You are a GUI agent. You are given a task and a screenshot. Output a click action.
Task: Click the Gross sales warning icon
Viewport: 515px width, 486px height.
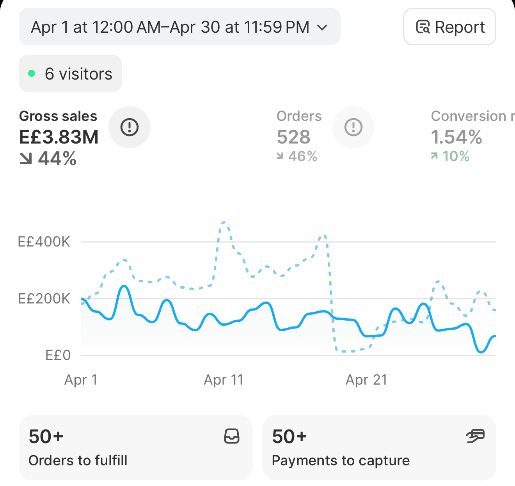point(130,127)
